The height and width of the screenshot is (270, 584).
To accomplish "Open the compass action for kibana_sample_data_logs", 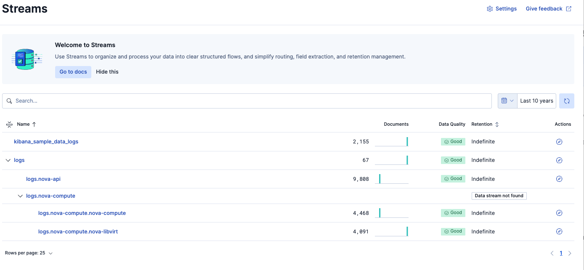I will click(559, 142).
